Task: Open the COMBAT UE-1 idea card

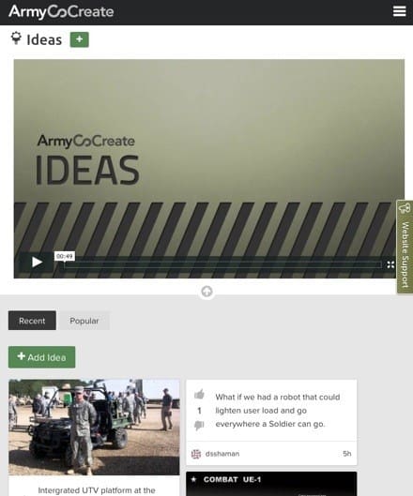Action: coord(271,484)
